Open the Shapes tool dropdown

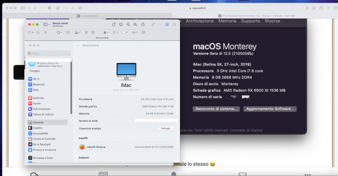point(59,32)
